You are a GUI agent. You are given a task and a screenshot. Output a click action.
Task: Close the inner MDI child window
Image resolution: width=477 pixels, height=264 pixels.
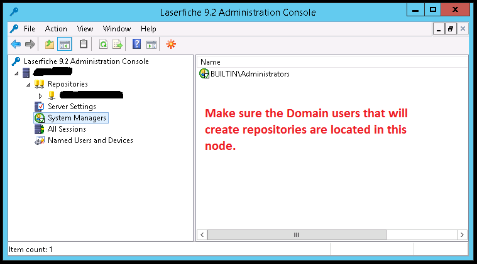[x=463, y=29]
